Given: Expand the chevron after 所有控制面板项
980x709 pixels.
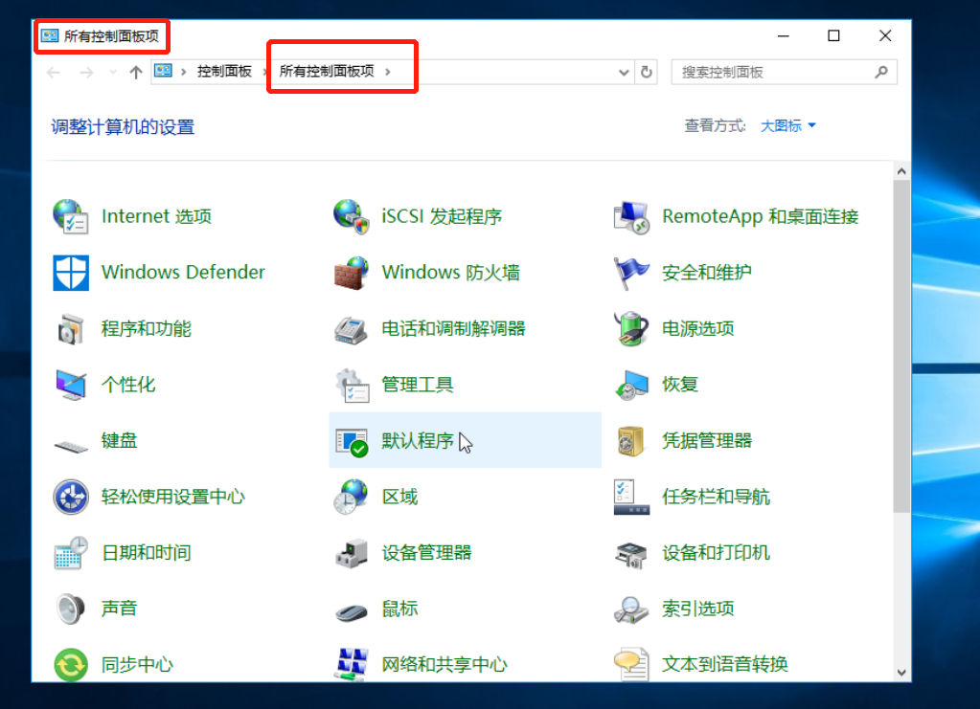Looking at the screenshot, I should (x=388, y=73).
